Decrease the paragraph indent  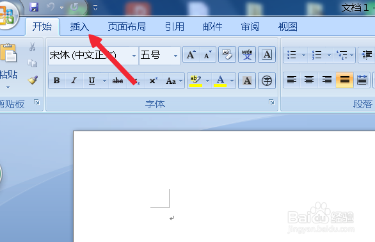[x=367, y=55]
